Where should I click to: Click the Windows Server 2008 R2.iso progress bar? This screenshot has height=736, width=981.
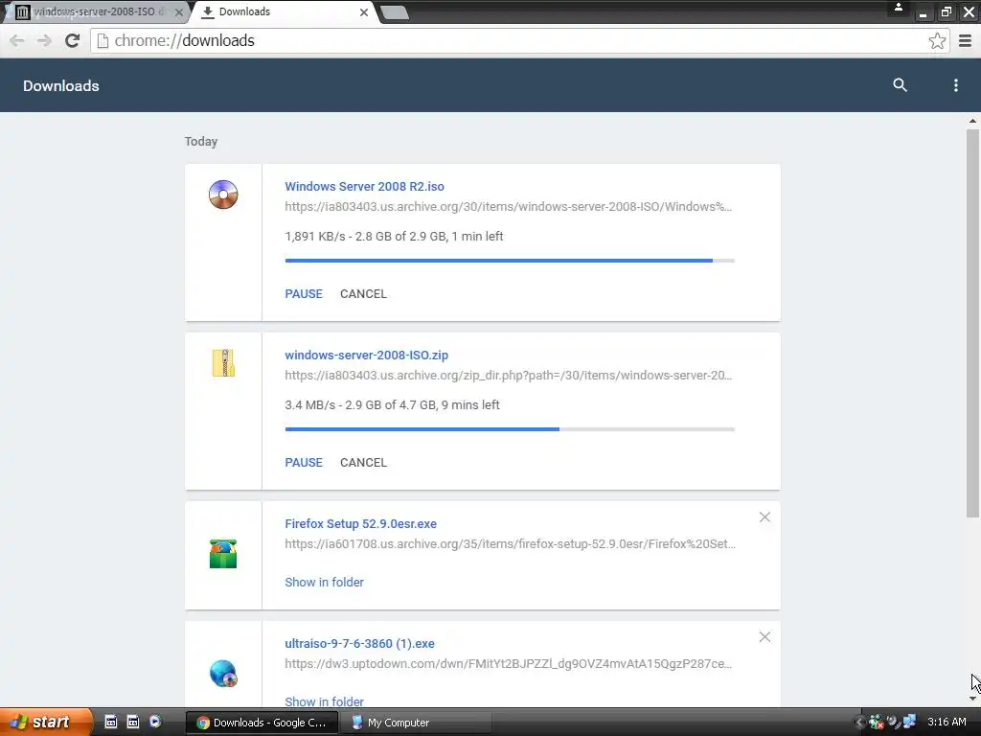[x=510, y=261]
